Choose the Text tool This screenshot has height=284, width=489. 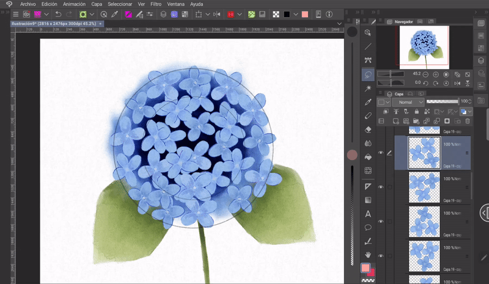(368, 214)
